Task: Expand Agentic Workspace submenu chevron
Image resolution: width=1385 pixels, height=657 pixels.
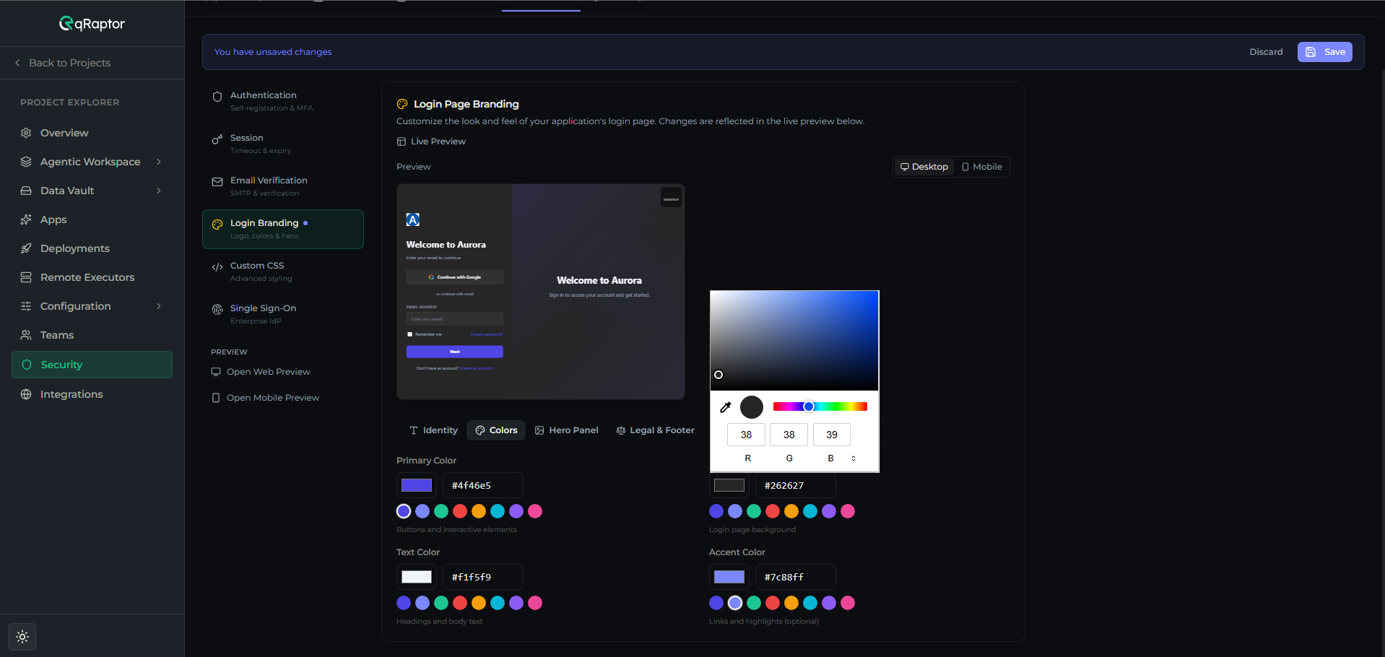Action: tap(159, 162)
